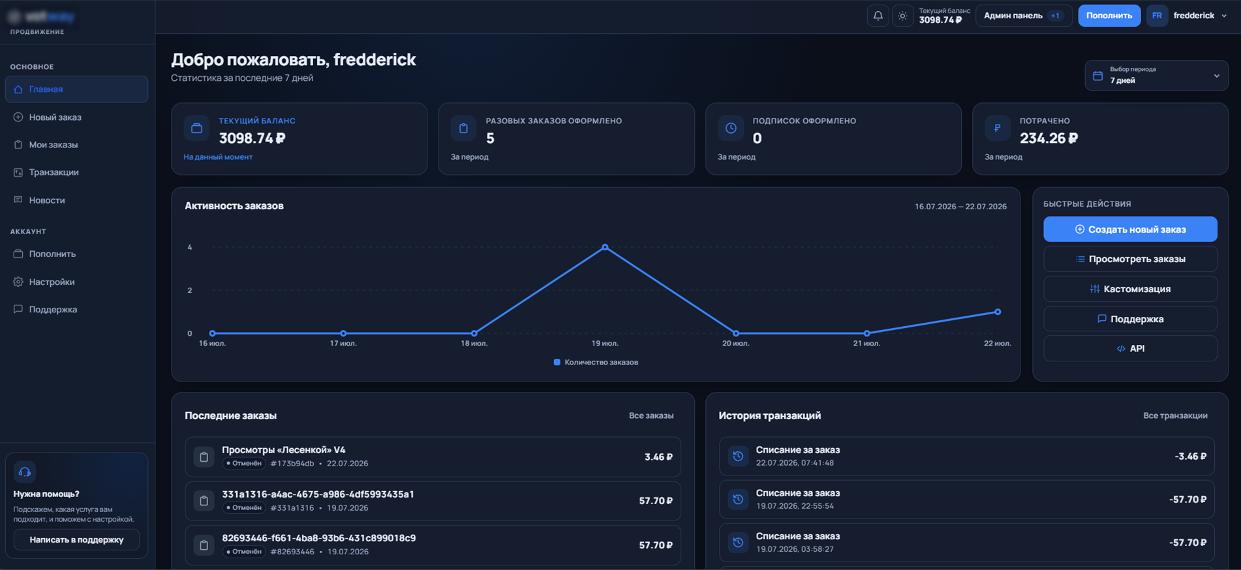
Task: Click history icon of 19.07.2026, 03:58:27 transaction
Action: pos(738,543)
